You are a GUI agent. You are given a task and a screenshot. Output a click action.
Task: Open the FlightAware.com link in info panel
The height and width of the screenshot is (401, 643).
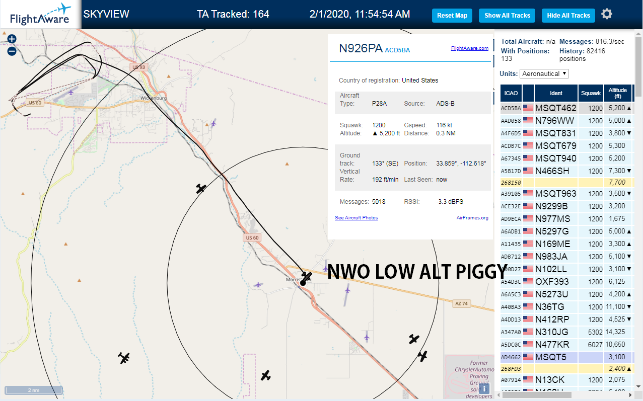[469, 48]
